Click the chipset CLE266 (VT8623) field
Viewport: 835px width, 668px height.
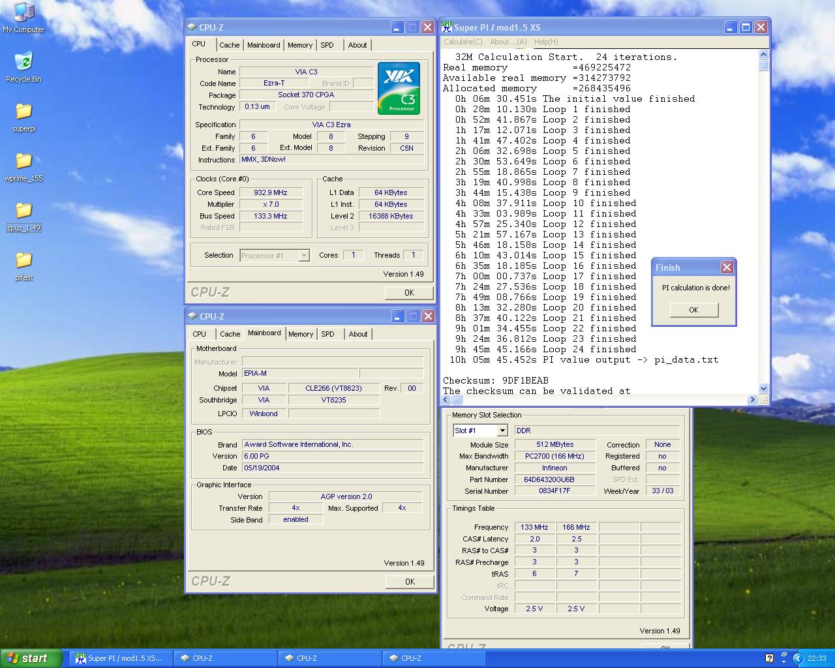[x=333, y=388]
